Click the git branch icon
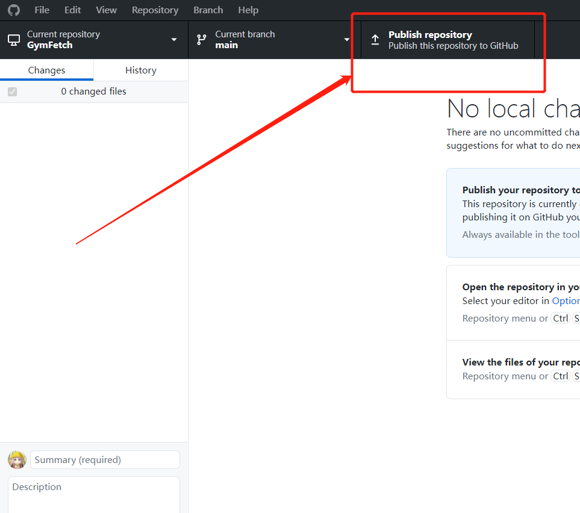 coord(202,40)
